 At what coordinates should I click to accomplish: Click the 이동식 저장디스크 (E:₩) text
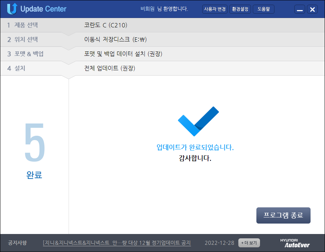tap(116, 40)
